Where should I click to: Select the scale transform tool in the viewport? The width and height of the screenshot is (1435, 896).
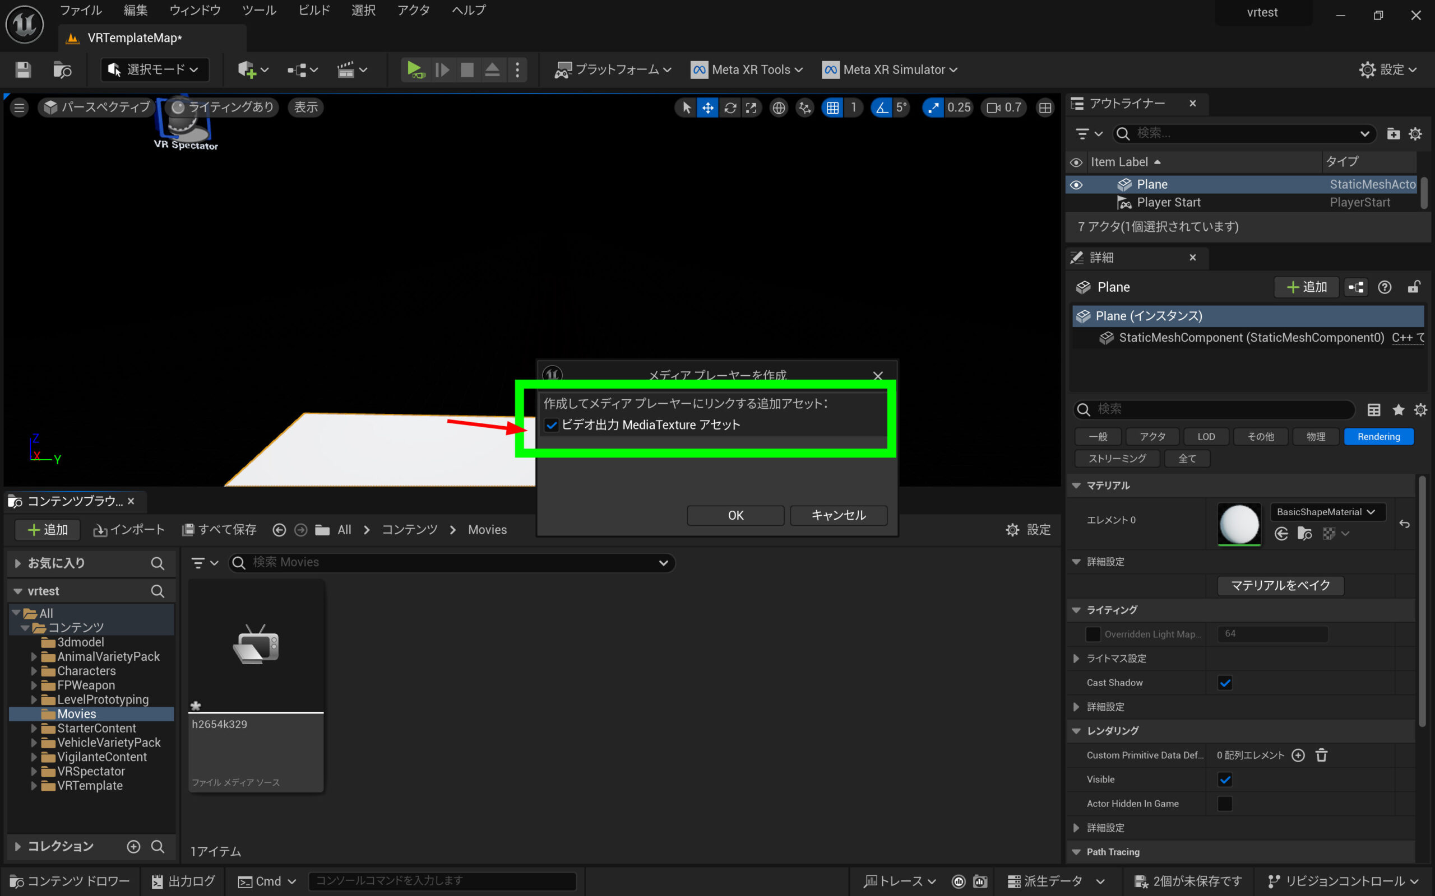coord(751,108)
